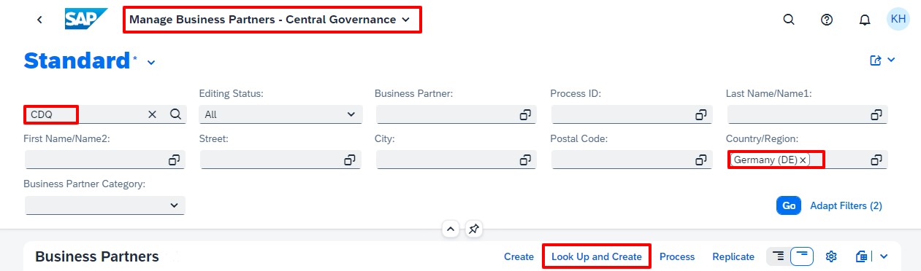
Task: Remove the Germany (DE) filter token
Action: coord(803,160)
